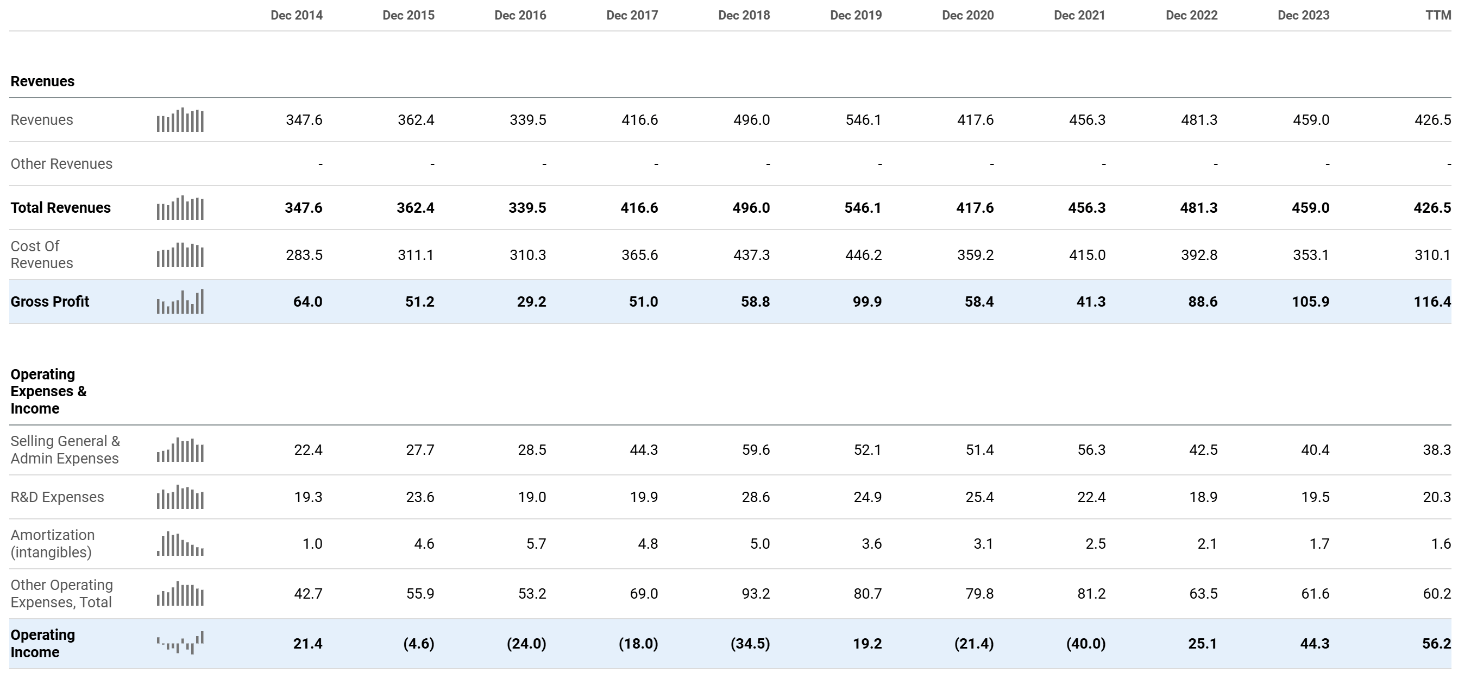Open Other Operating Expenses mini chart

(x=180, y=594)
